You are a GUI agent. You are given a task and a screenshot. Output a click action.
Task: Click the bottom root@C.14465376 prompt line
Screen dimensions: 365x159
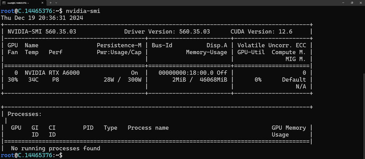(x=32, y=155)
